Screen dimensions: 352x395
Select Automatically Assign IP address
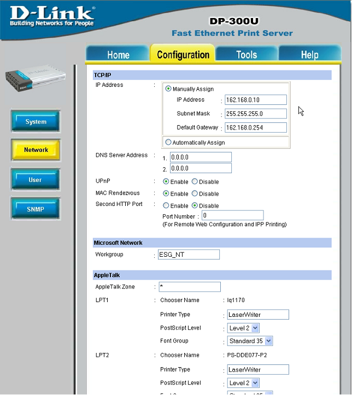[168, 143]
